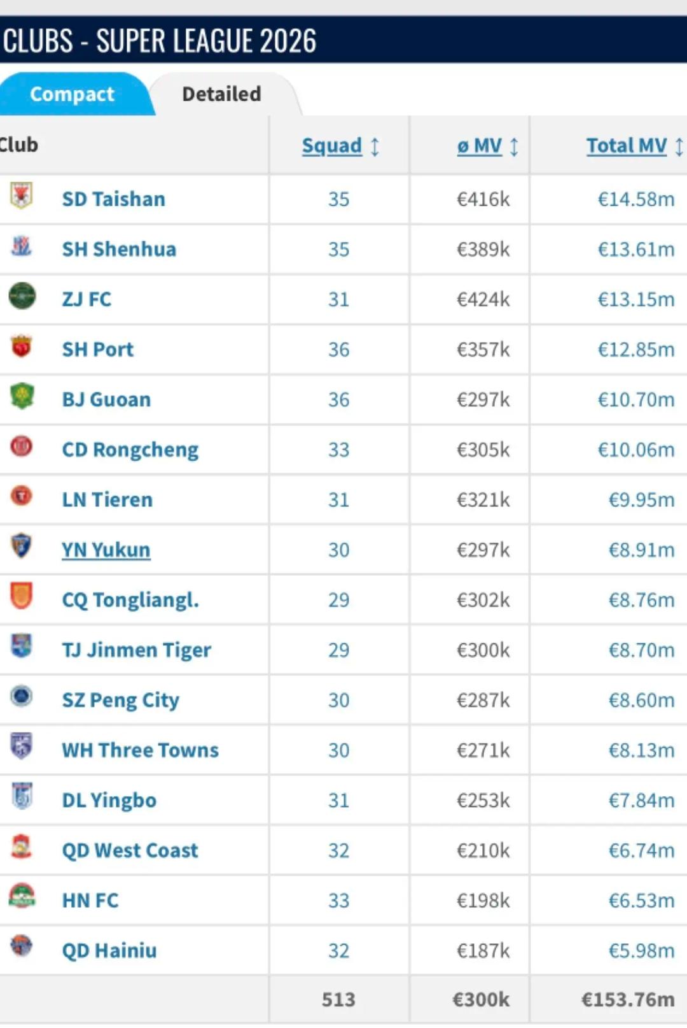Select the Compact tab
This screenshot has height=1028, width=687.
pyautogui.click(x=73, y=94)
